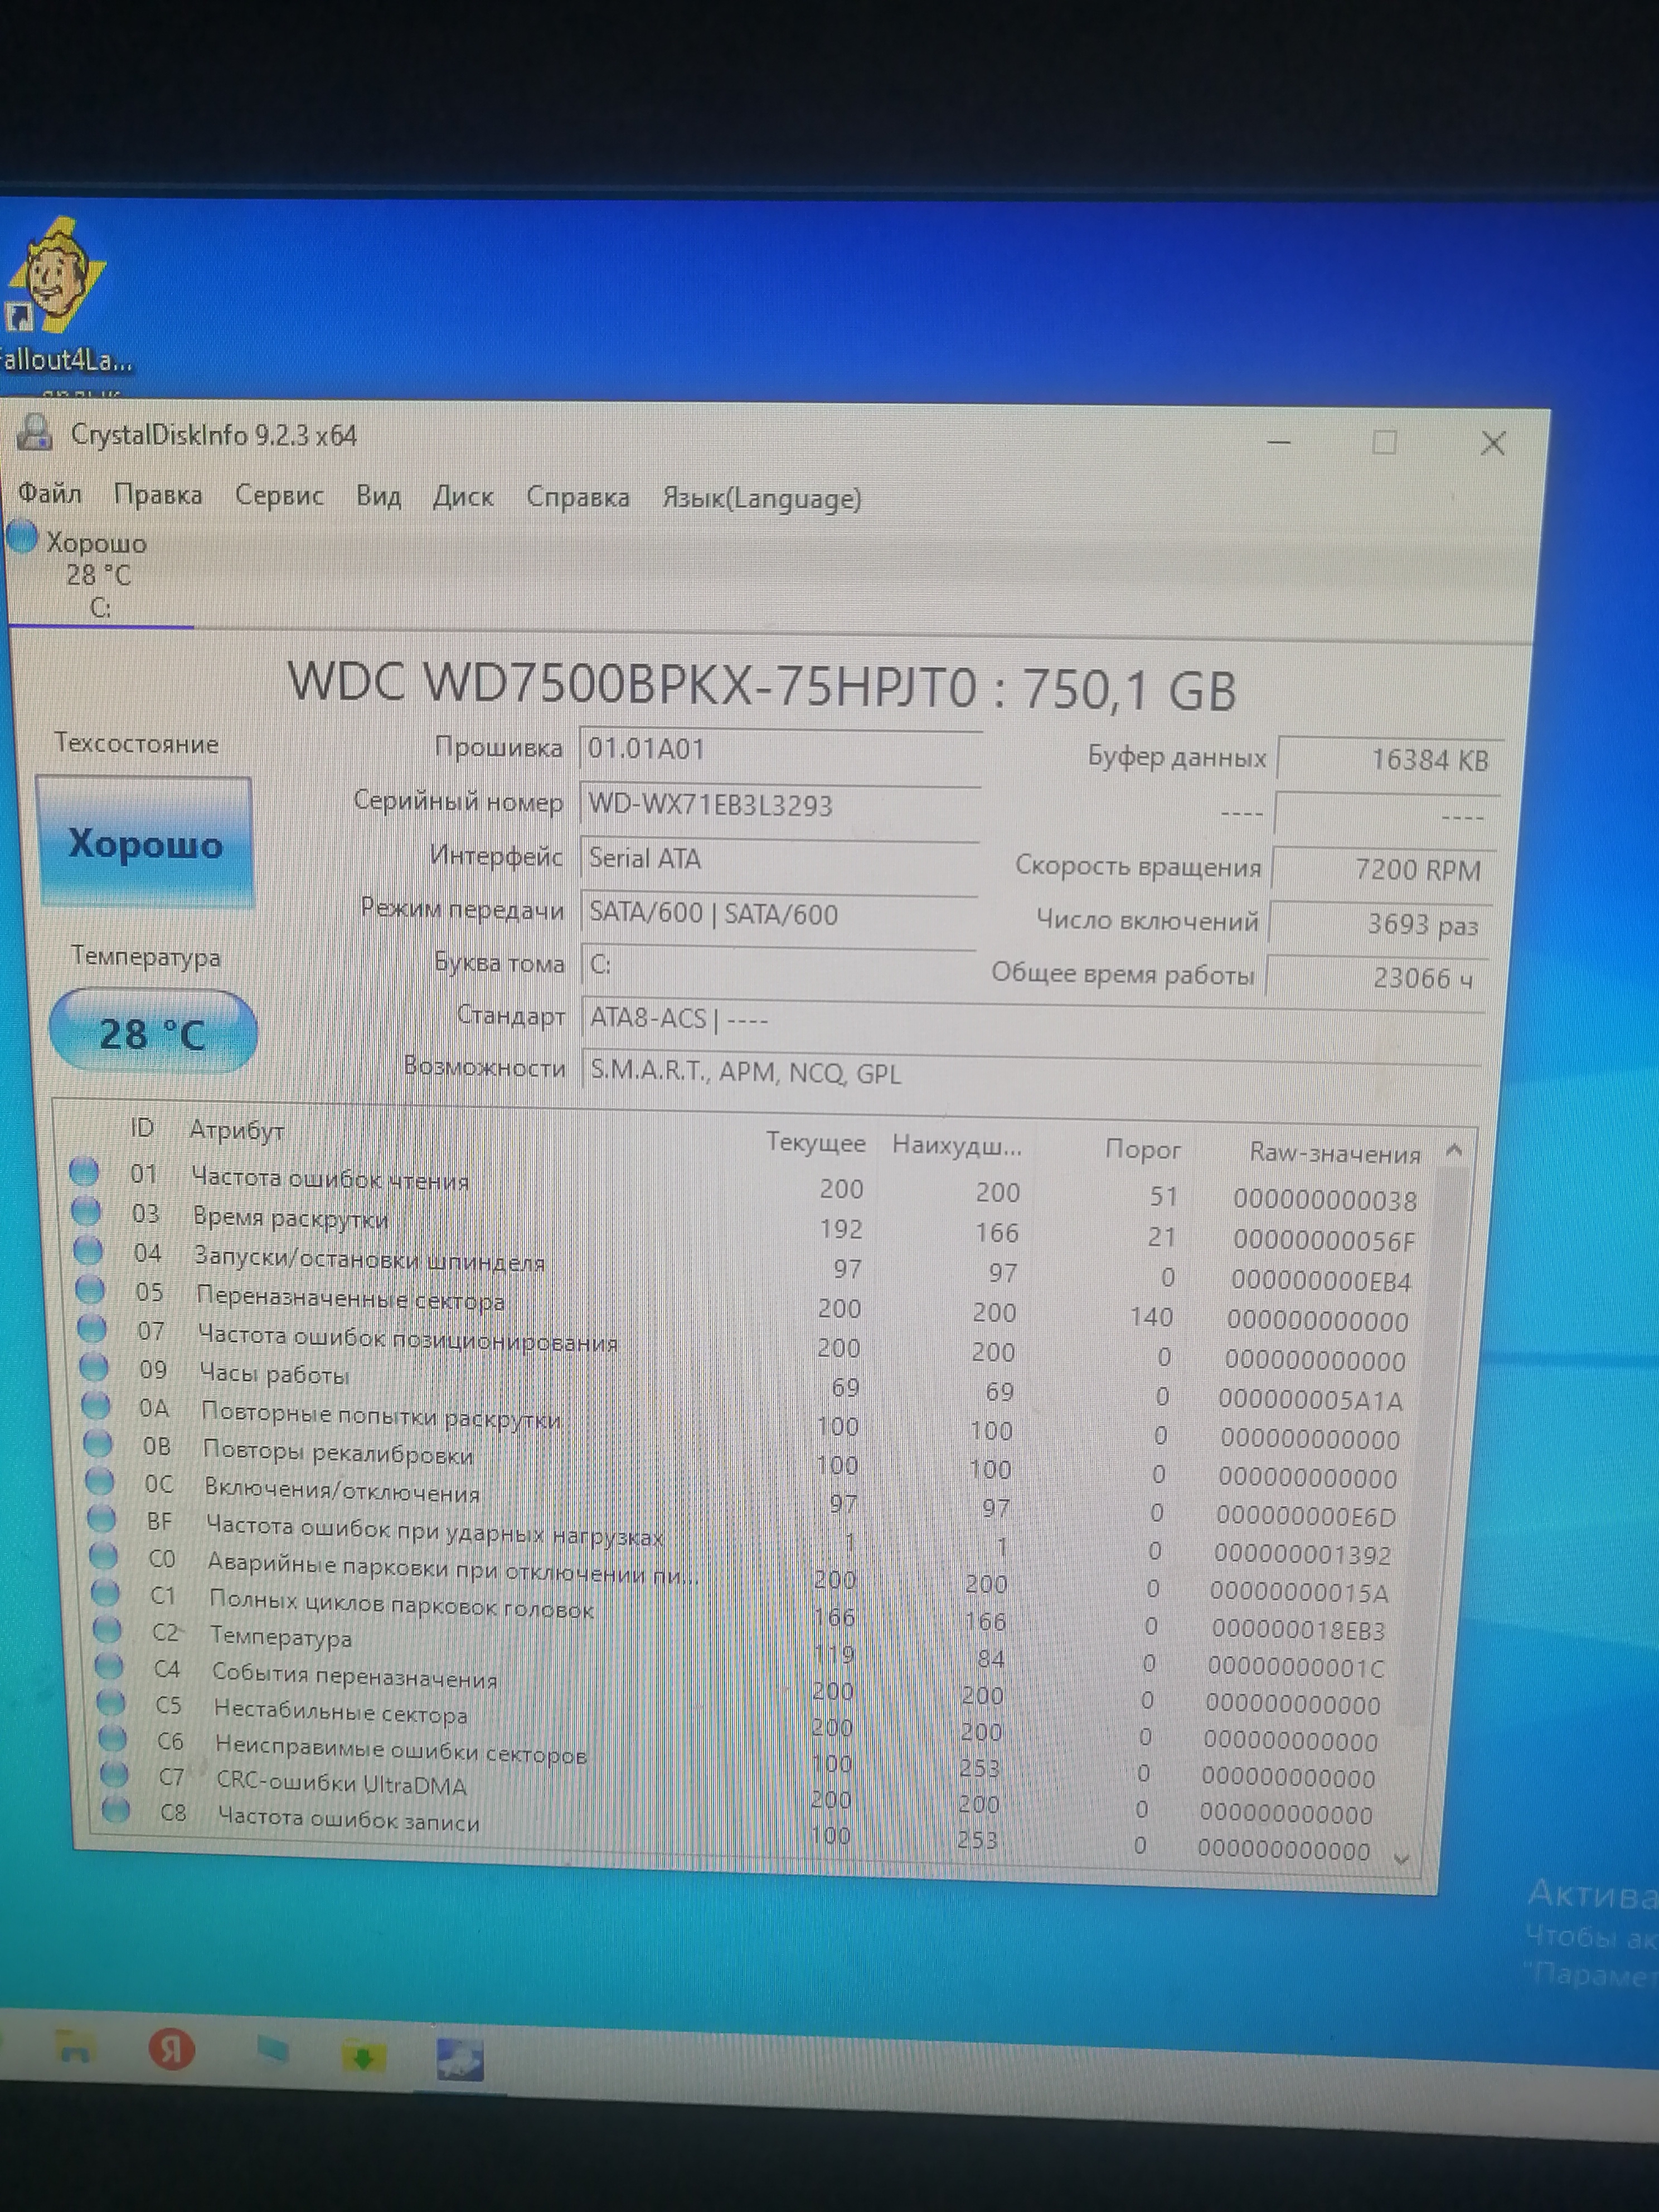Click the Наихудш... column header
1659x2212 pixels.
[x=956, y=1146]
